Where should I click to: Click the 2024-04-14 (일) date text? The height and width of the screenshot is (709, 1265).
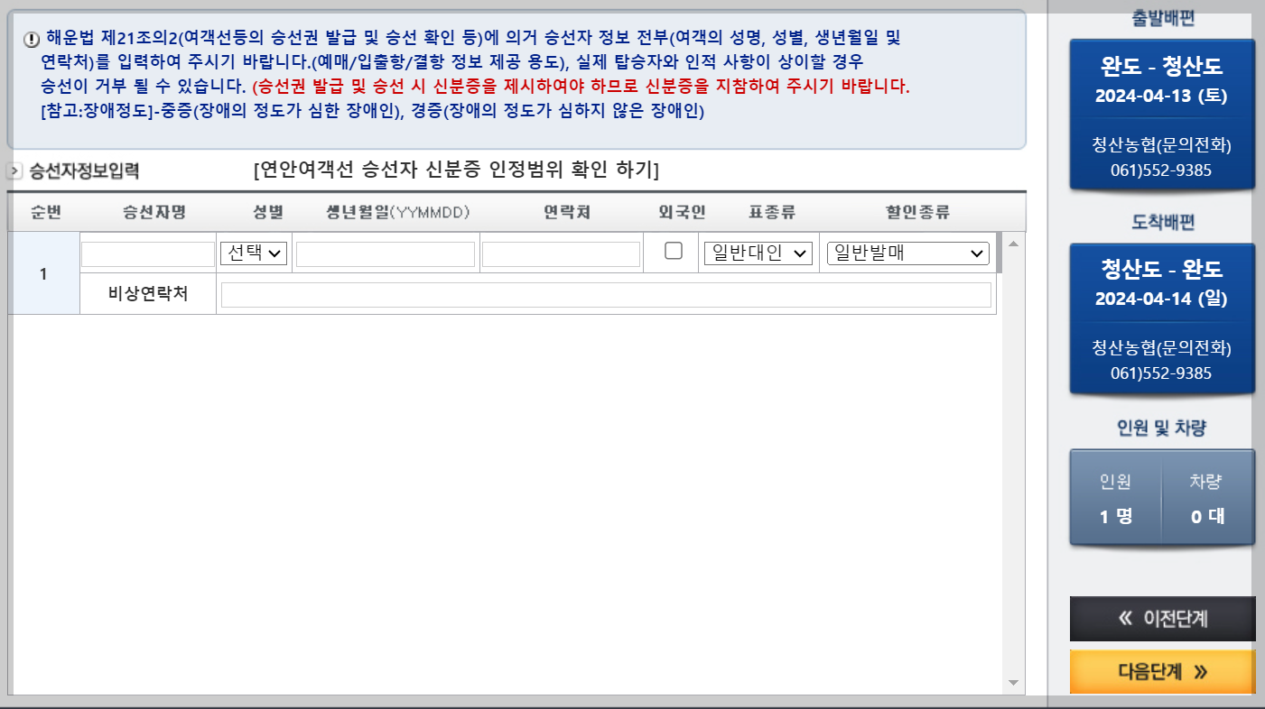point(1161,299)
